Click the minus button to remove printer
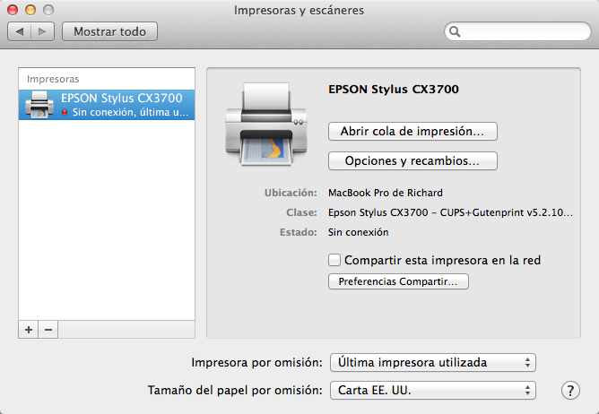This screenshot has width=599, height=414. point(48,330)
